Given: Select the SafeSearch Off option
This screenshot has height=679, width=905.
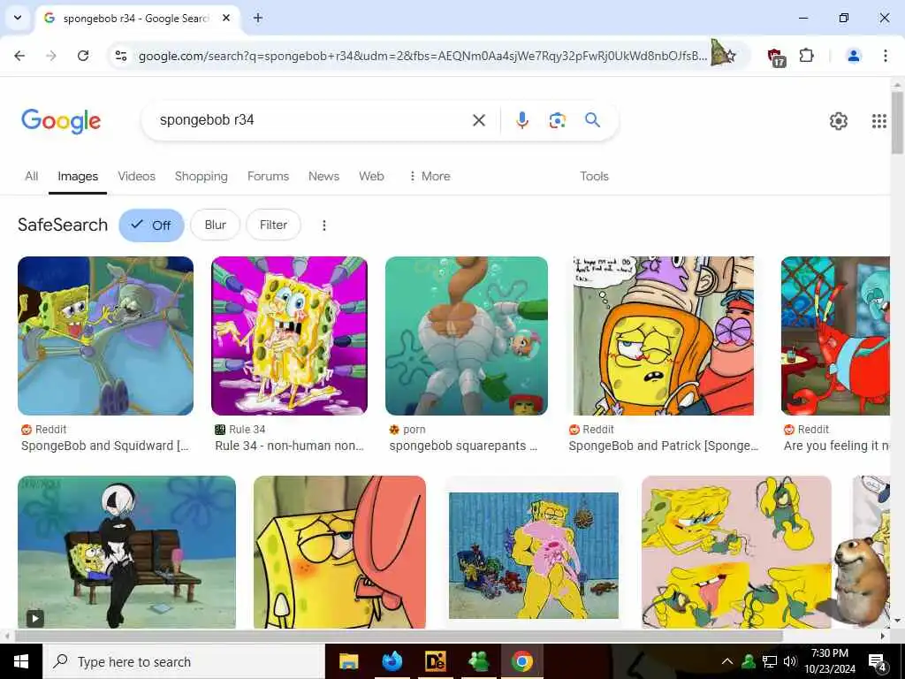Looking at the screenshot, I should (x=151, y=225).
